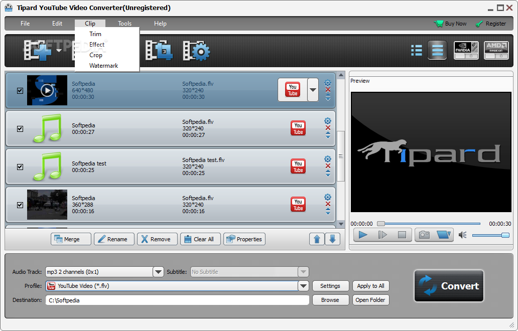Stop the preview playback

pyautogui.click(x=402, y=235)
